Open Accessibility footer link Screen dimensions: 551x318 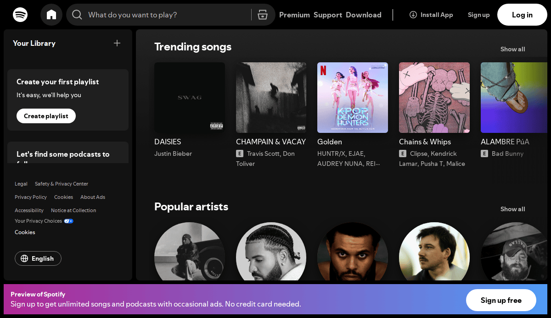coord(29,210)
